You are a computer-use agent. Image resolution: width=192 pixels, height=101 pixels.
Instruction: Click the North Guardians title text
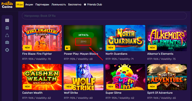(x=116, y=54)
